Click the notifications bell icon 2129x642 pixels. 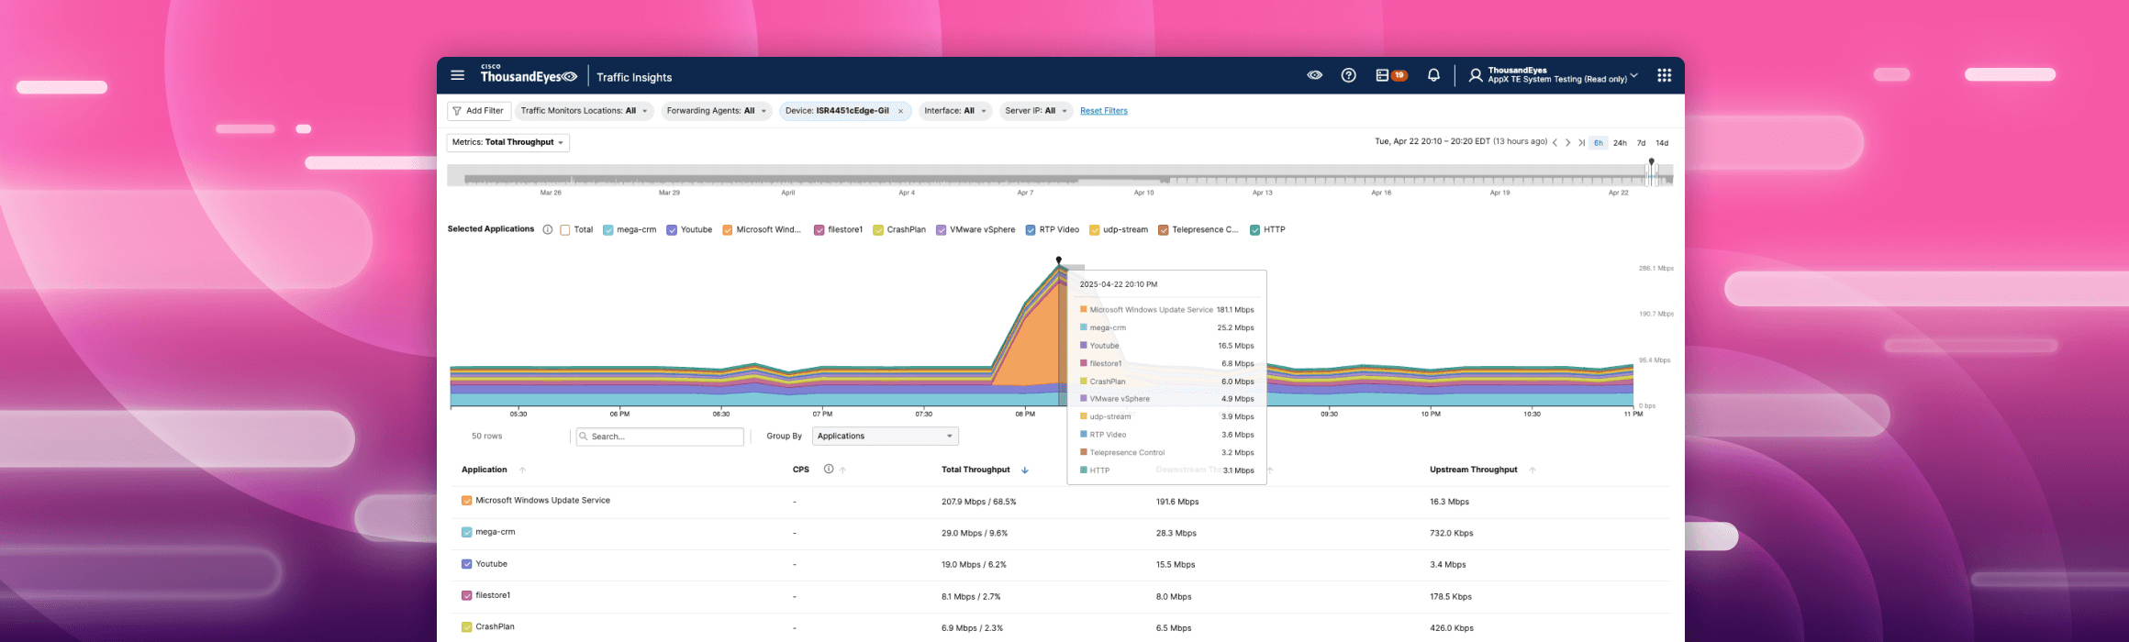(1433, 76)
